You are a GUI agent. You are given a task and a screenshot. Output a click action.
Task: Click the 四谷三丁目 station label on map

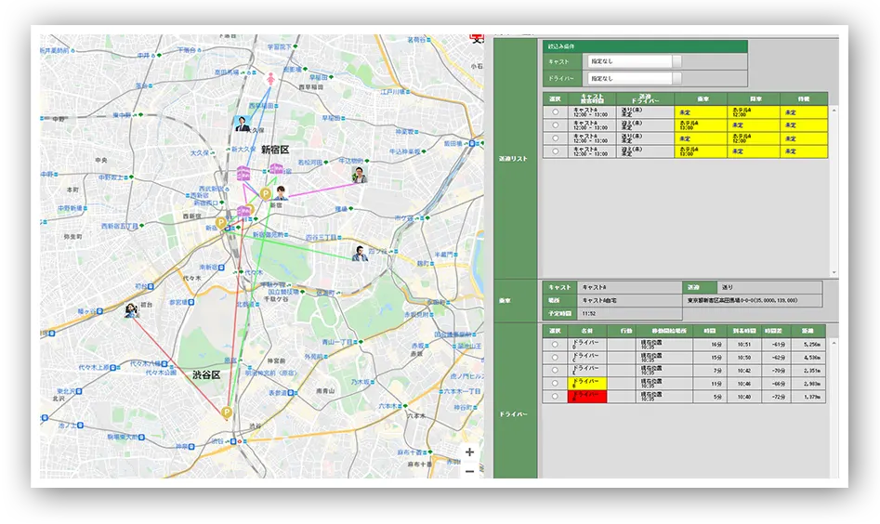click(321, 237)
